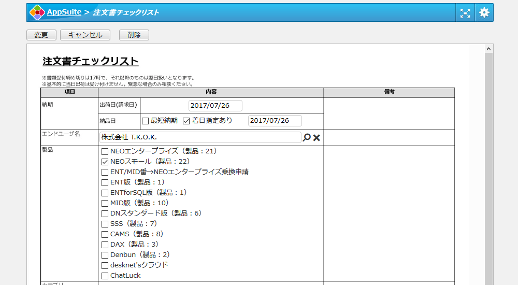The width and height of the screenshot is (518, 285).
Task: Clear end user name with X icon
Action: click(317, 137)
